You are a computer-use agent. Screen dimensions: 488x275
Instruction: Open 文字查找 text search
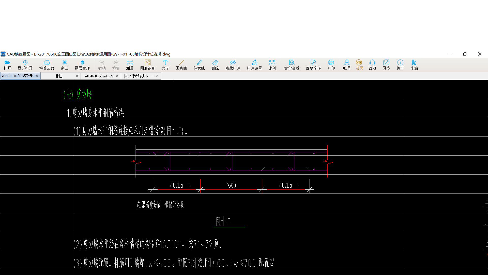point(292,65)
